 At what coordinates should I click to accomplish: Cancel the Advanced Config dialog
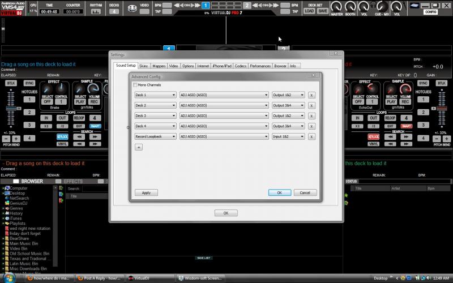point(305,192)
